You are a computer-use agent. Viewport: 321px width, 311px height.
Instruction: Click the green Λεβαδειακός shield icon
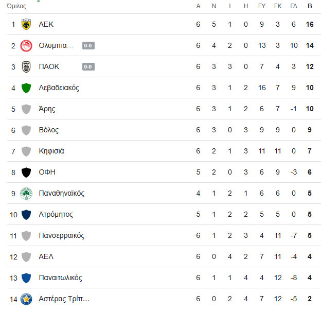click(x=26, y=88)
